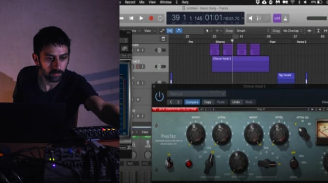The image size is (328, 183).
Task: Open the Window menu
Action: [165, 2]
